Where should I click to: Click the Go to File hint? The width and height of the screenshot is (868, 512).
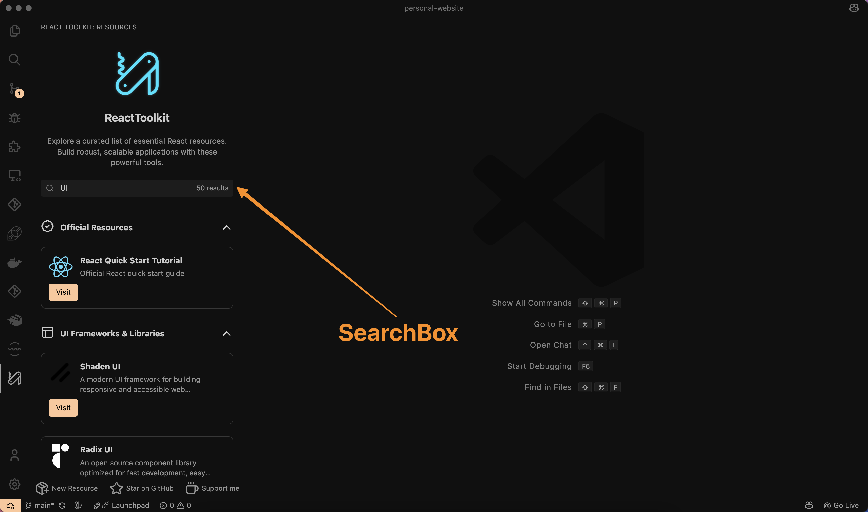pos(553,324)
